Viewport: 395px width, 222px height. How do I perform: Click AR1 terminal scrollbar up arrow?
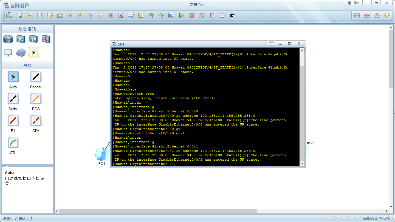pyautogui.click(x=302, y=50)
